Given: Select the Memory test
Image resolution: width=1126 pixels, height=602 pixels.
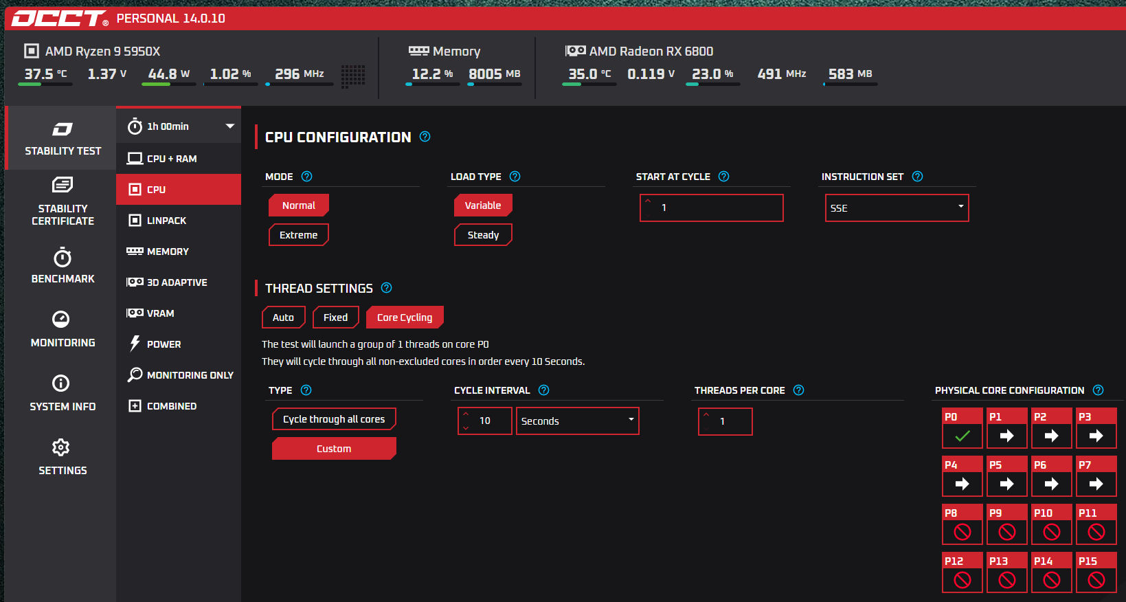Looking at the screenshot, I should 179,252.
